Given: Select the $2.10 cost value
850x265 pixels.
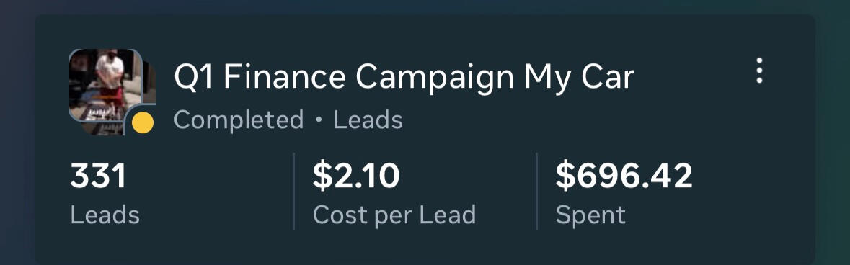Looking at the screenshot, I should pos(356,176).
